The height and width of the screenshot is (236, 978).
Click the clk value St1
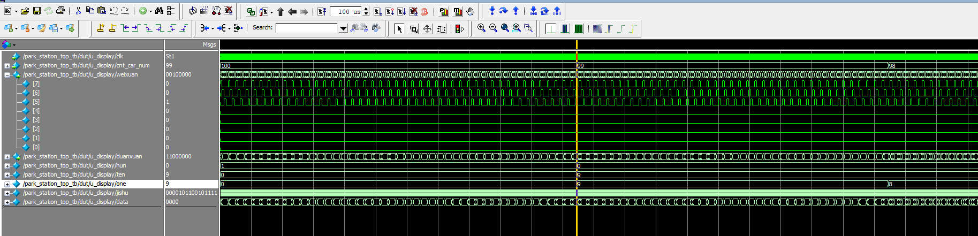(x=170, y=56)
